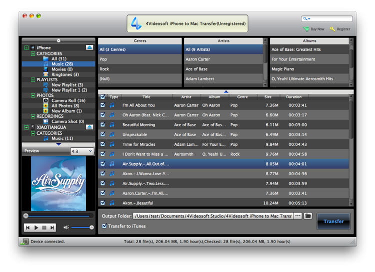The width and height of the screenshot is (375, 272).
Task: Uncheck the Oh Aaron track checkbox
Action: (x=103, y=115)
